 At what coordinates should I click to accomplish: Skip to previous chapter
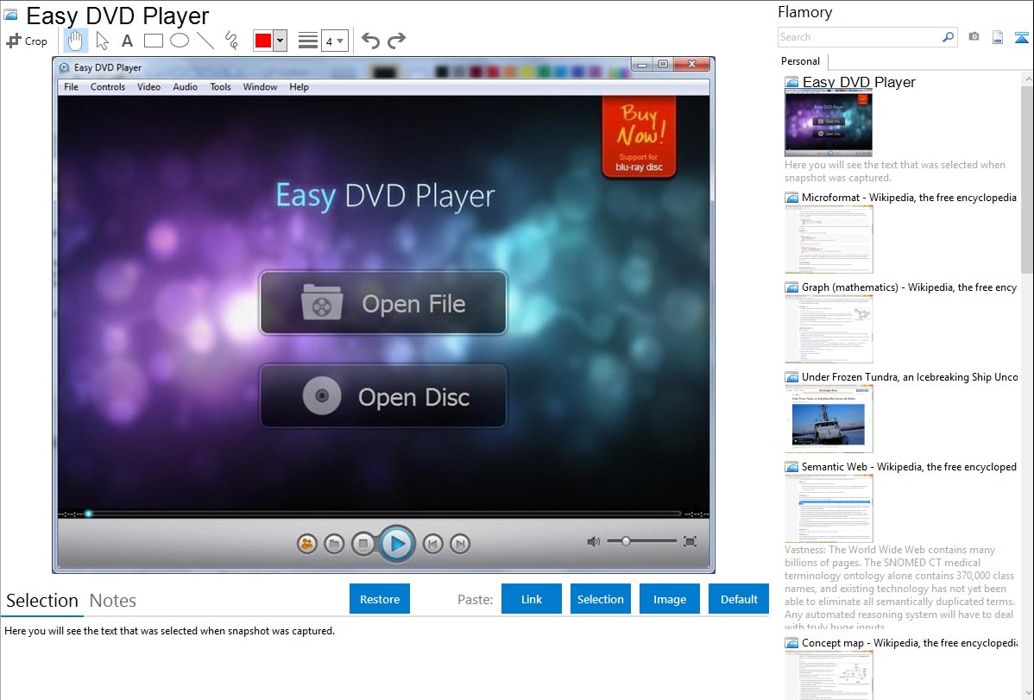click(x=432, y=544)
